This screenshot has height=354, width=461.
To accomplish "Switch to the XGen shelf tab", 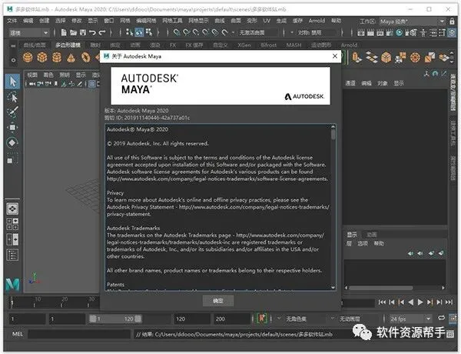I will (x=244, y=45).
